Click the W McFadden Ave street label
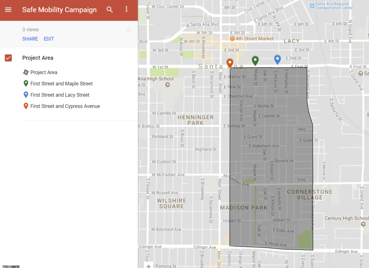Viewport: 369px width, 268px height. click(168, 175)
